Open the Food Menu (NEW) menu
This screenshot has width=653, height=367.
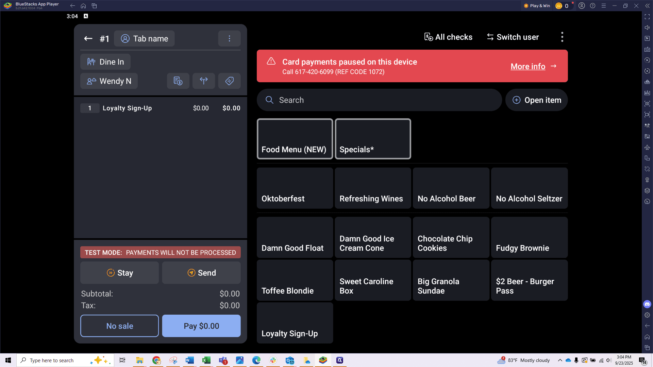coord(295,139)
